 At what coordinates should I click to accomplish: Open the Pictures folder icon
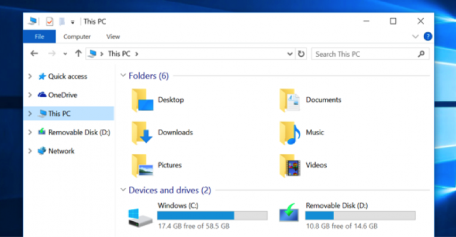142,166
